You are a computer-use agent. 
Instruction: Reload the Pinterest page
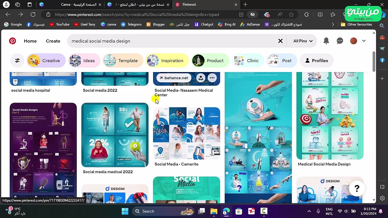point(33,15)
